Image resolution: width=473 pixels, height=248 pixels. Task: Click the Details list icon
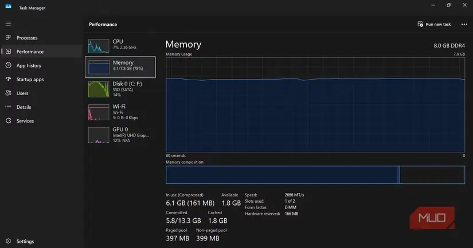(8, 107)
